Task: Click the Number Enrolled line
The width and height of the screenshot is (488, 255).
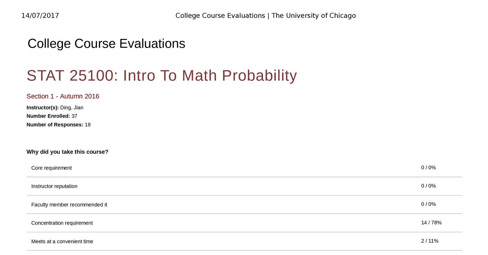Action: (52, 116)
